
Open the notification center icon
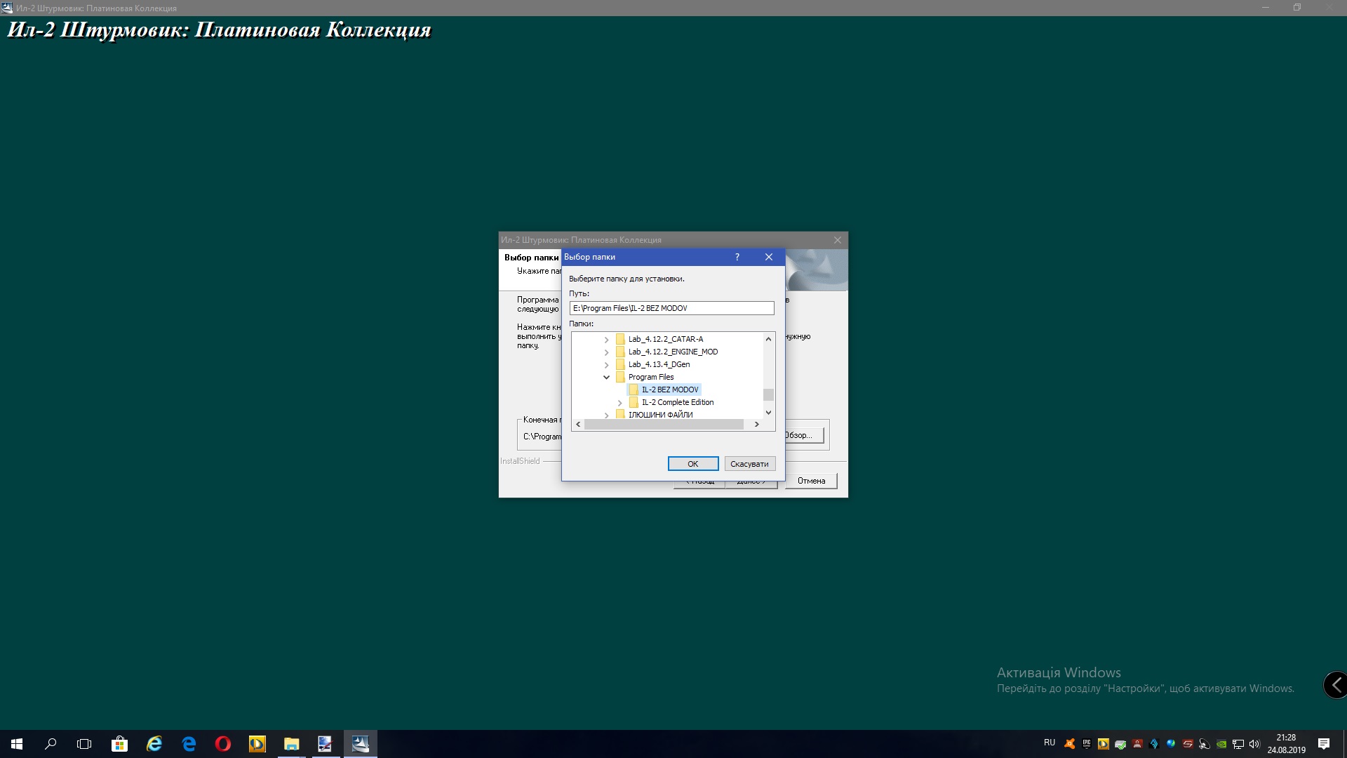click(x=1323, y=744)
